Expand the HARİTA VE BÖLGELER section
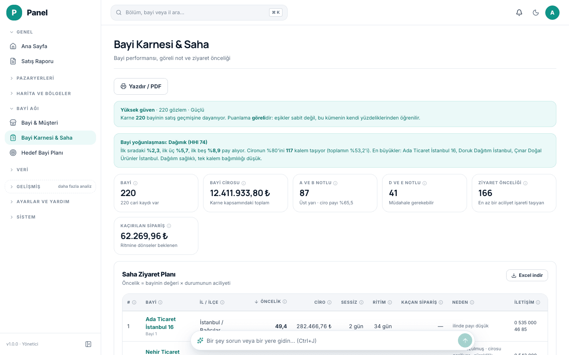 click(x=50, y=93)
